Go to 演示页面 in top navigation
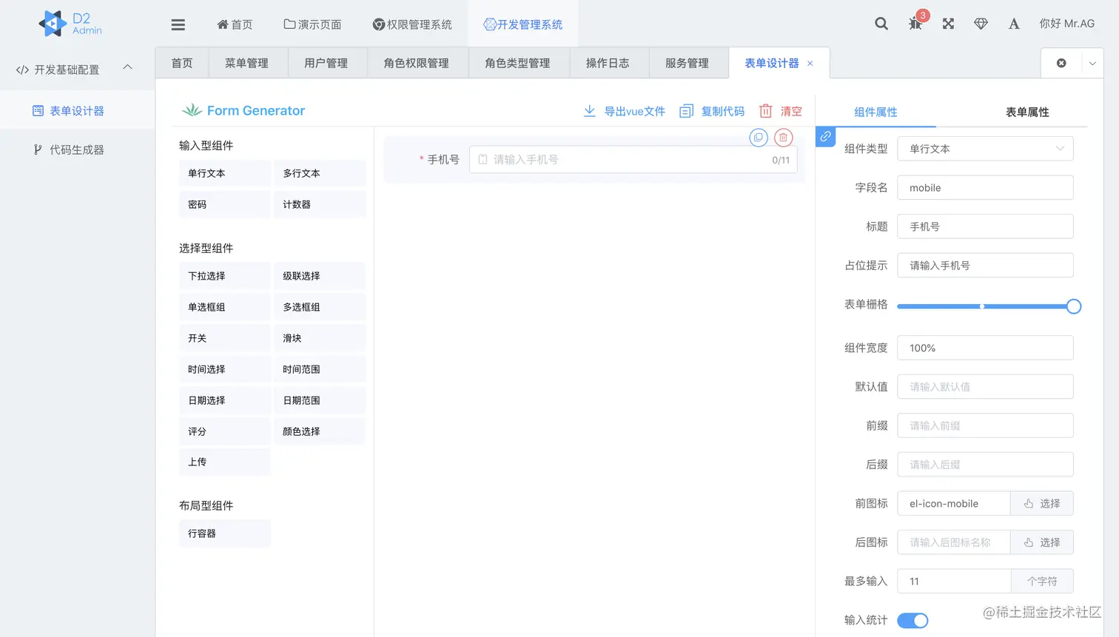 pos(312,24)
